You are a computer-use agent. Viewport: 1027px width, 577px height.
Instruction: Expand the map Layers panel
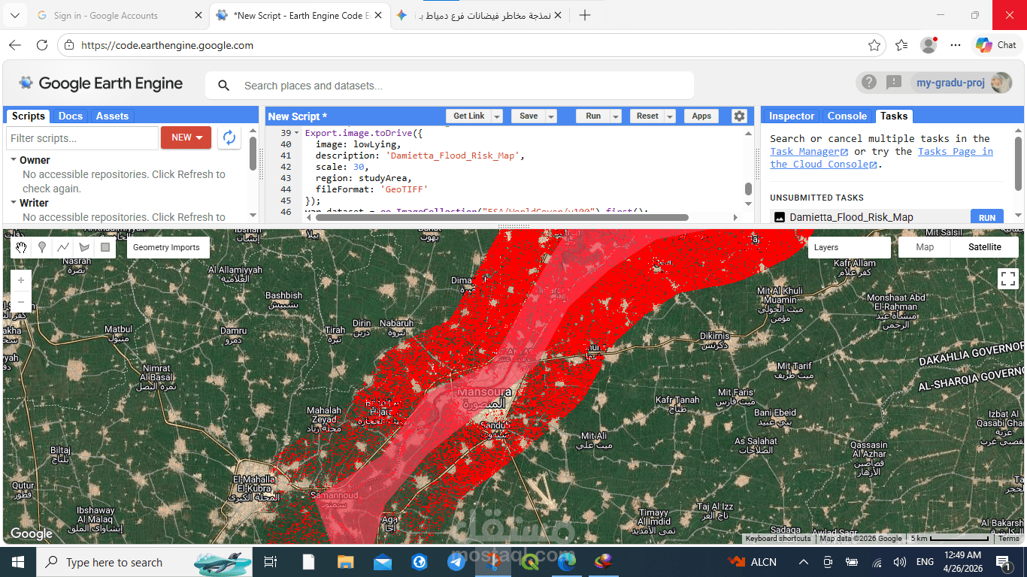850,247
